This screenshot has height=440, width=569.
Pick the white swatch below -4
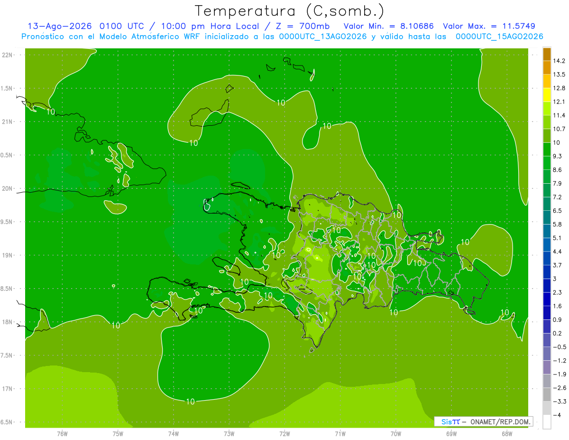pyautogui.click(x=547, y=422)
